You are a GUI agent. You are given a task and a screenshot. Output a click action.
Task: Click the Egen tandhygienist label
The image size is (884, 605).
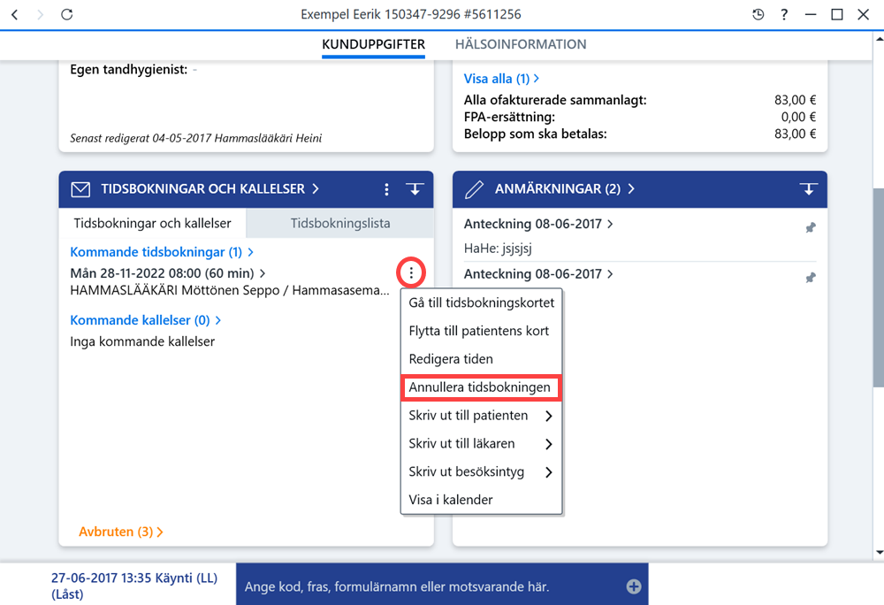coord(128,70)
